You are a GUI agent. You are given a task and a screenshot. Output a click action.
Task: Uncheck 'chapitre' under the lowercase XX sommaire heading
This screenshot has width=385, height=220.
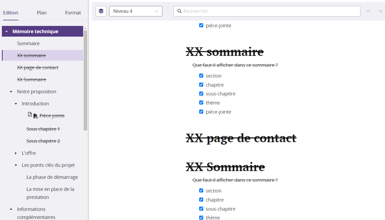[x=201, y=85]
